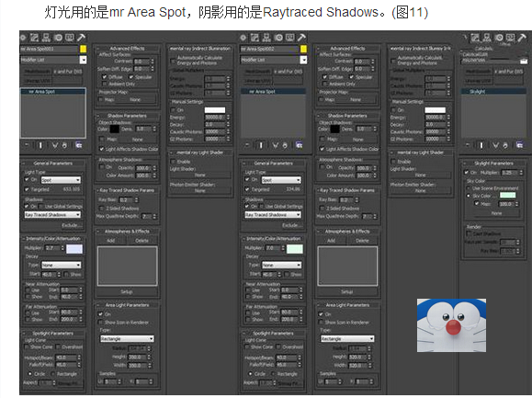Open Create tab icon in Spot002 panel

click(x=243, y=38)
